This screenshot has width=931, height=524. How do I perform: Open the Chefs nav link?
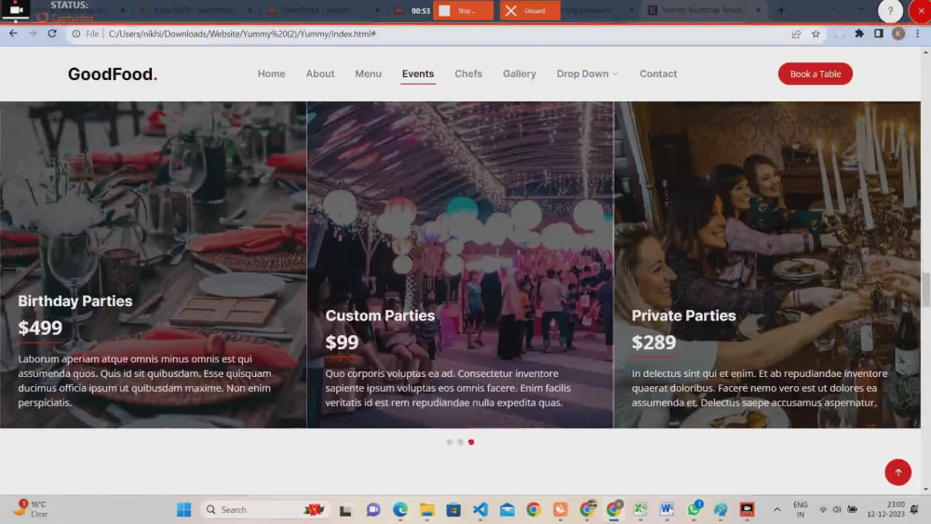468,74
